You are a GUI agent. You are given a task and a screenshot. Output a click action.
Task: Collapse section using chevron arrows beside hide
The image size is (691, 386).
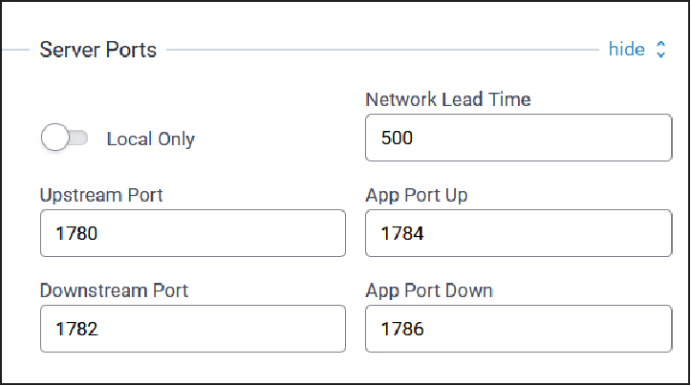click(660, 50)
